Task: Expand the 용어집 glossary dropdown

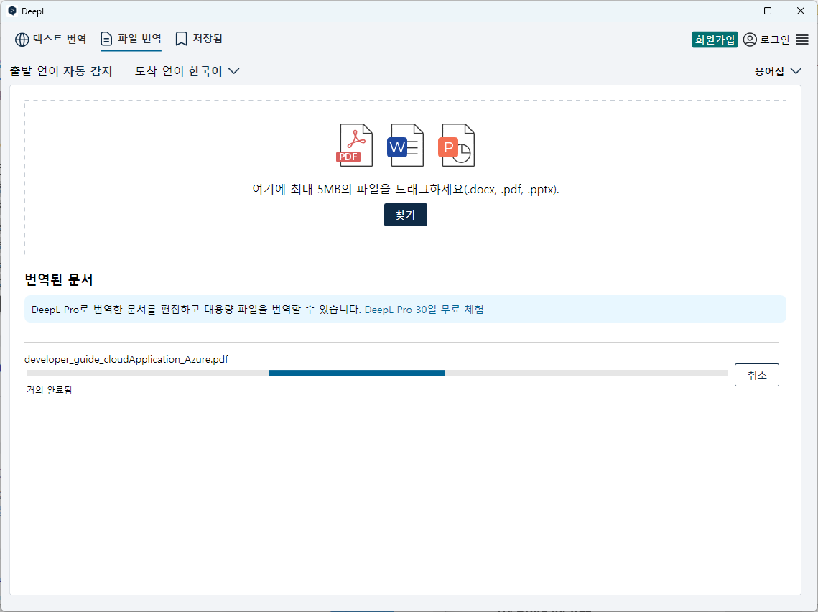Action: tap(778, 72)
